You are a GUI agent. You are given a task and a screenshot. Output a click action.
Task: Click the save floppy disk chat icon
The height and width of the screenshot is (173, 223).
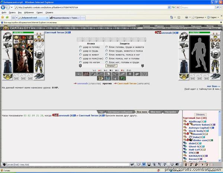(x=149, y=164)
